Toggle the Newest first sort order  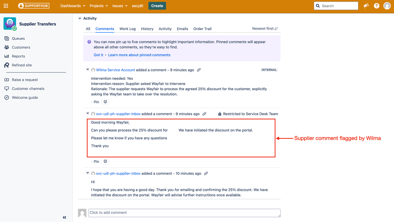pyautogui.click(x=265, y=28)
